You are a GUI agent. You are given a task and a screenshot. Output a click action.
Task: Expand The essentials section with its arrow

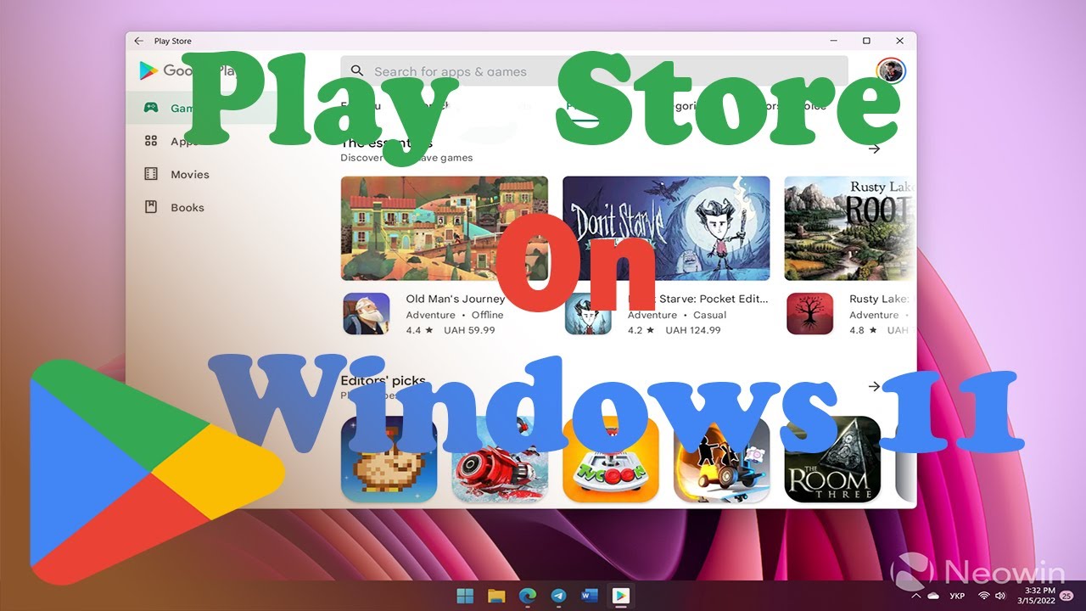pos(875,149)
